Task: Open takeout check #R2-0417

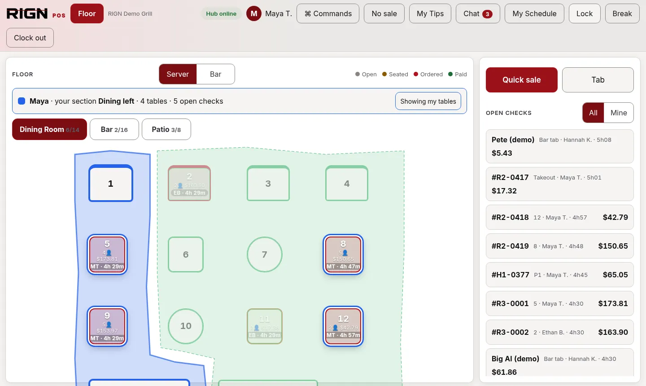Action: (x=560, y=184)
